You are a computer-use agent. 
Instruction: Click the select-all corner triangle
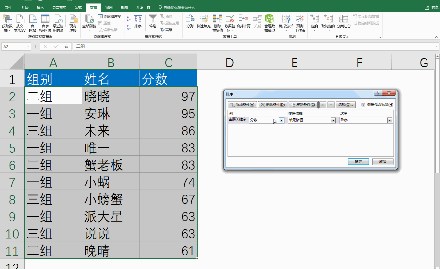click(x=16, y=62)
